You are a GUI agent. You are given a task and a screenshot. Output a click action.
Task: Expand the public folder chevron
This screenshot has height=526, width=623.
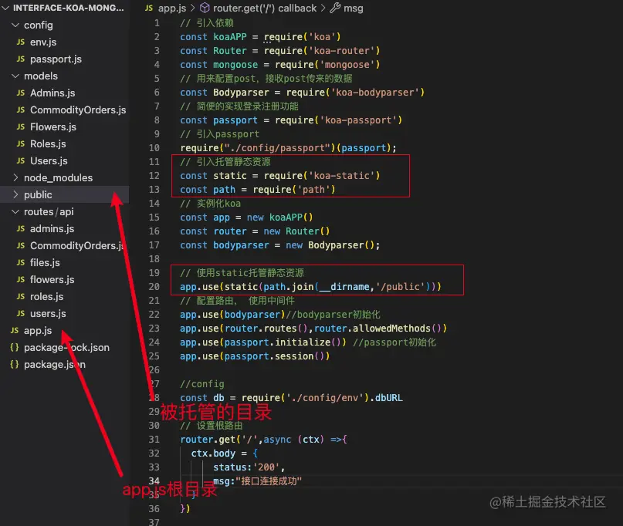coord(15,194)
